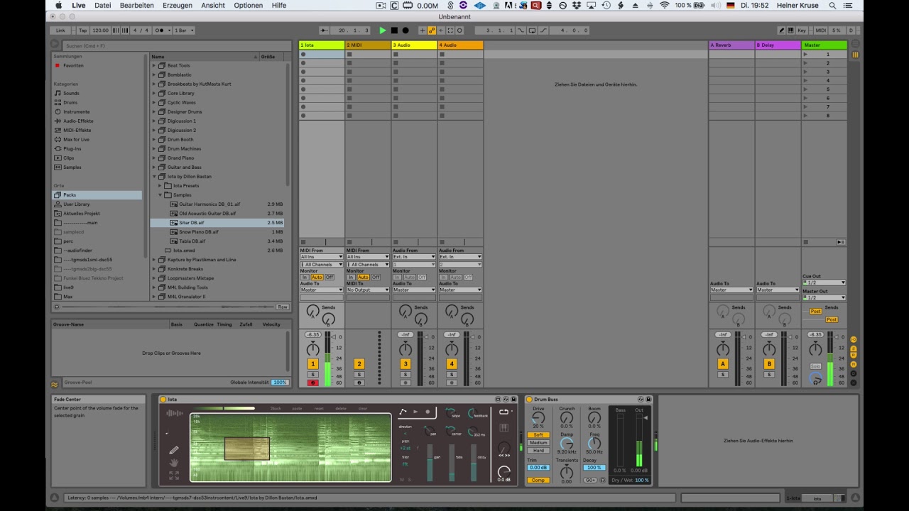Click the Arrangement Record button
909x511 pixels.
tap(405, 31)
